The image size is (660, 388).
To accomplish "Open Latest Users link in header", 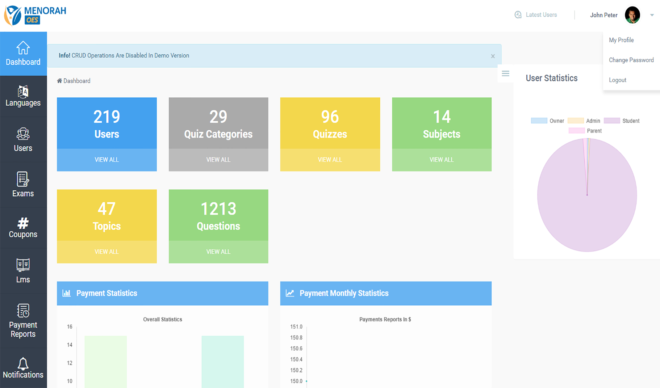I will 536,15.
